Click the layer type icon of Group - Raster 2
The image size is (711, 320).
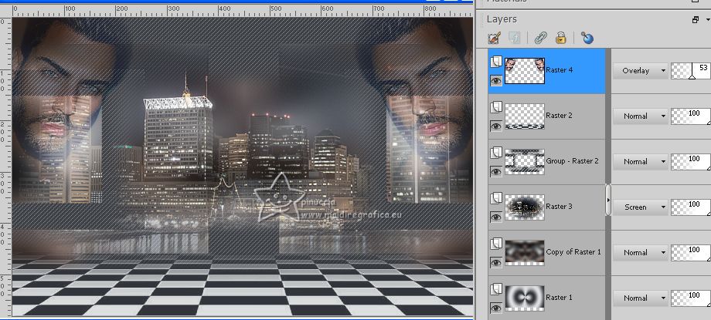click(496, 153)
